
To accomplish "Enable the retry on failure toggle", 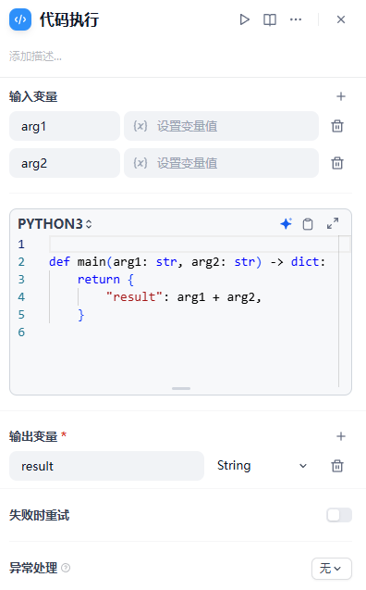I will 339,515.
